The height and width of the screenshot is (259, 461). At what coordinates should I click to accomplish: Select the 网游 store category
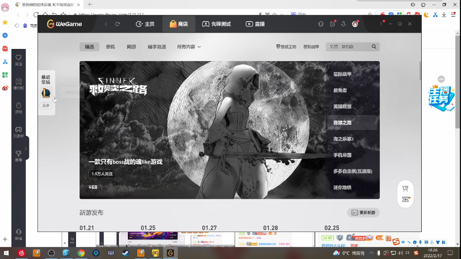point(131,47)
